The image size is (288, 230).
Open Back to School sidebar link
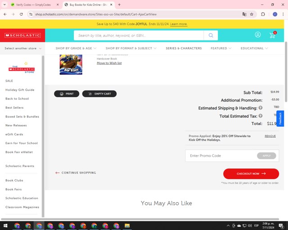click(17, 99)
